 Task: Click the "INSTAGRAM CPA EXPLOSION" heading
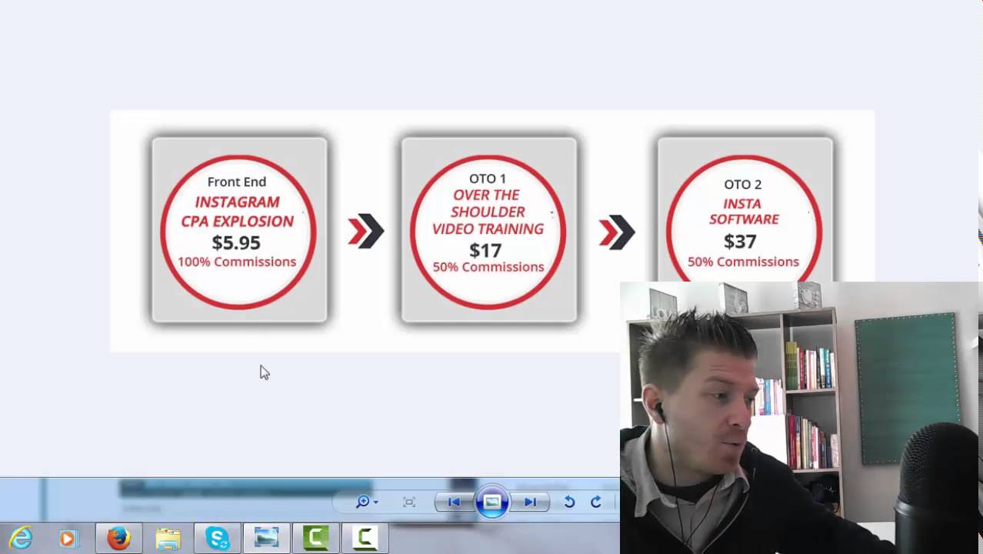237,212
